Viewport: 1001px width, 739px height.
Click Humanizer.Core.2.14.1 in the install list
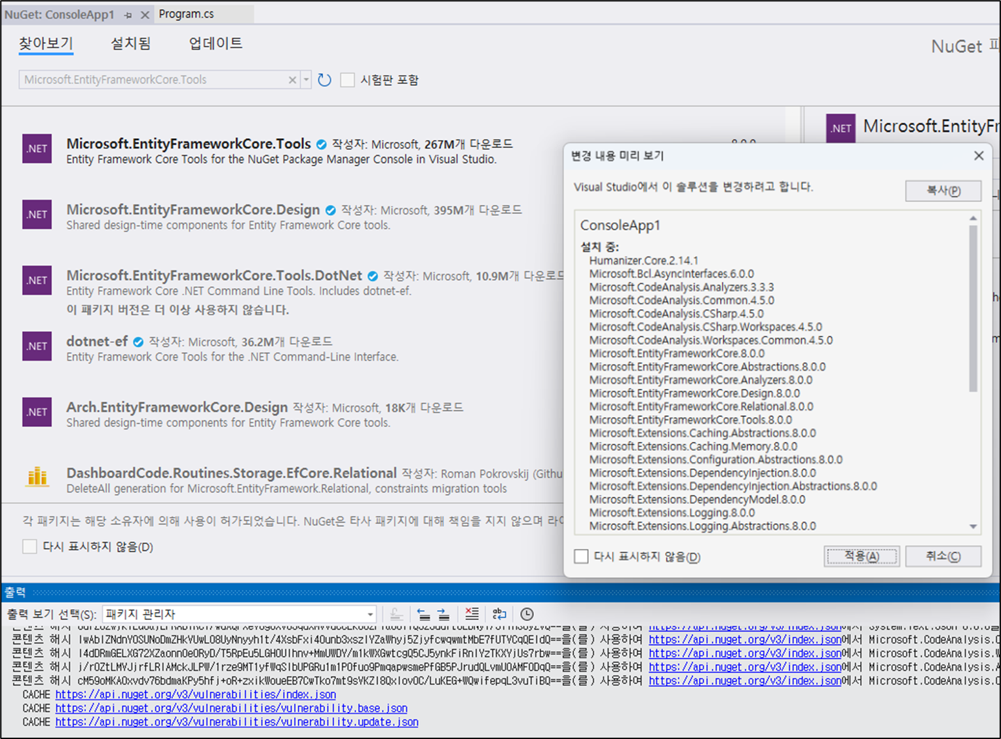pyautogui.click(x=643, y=261)
